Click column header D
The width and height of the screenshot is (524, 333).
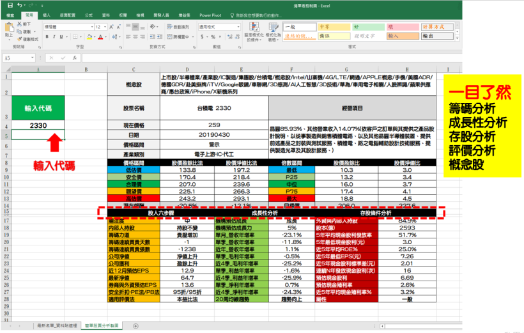click(x=187, y=70)
